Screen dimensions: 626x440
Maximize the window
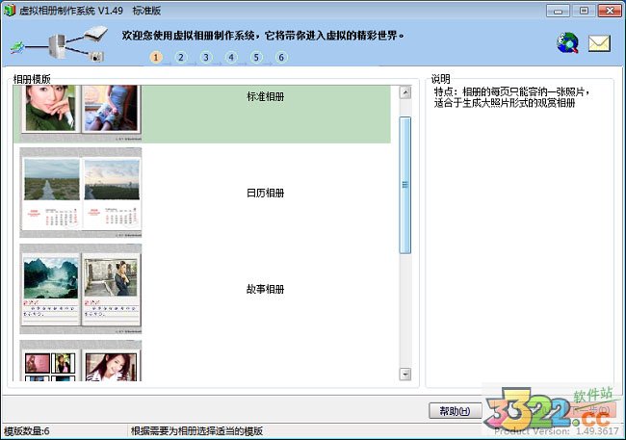pos(584,11)
